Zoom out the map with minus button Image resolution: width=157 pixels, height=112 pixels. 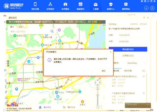click(x=98, y=107)
